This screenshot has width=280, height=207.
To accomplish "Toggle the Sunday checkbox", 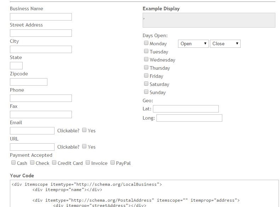I will click(146, 92).
